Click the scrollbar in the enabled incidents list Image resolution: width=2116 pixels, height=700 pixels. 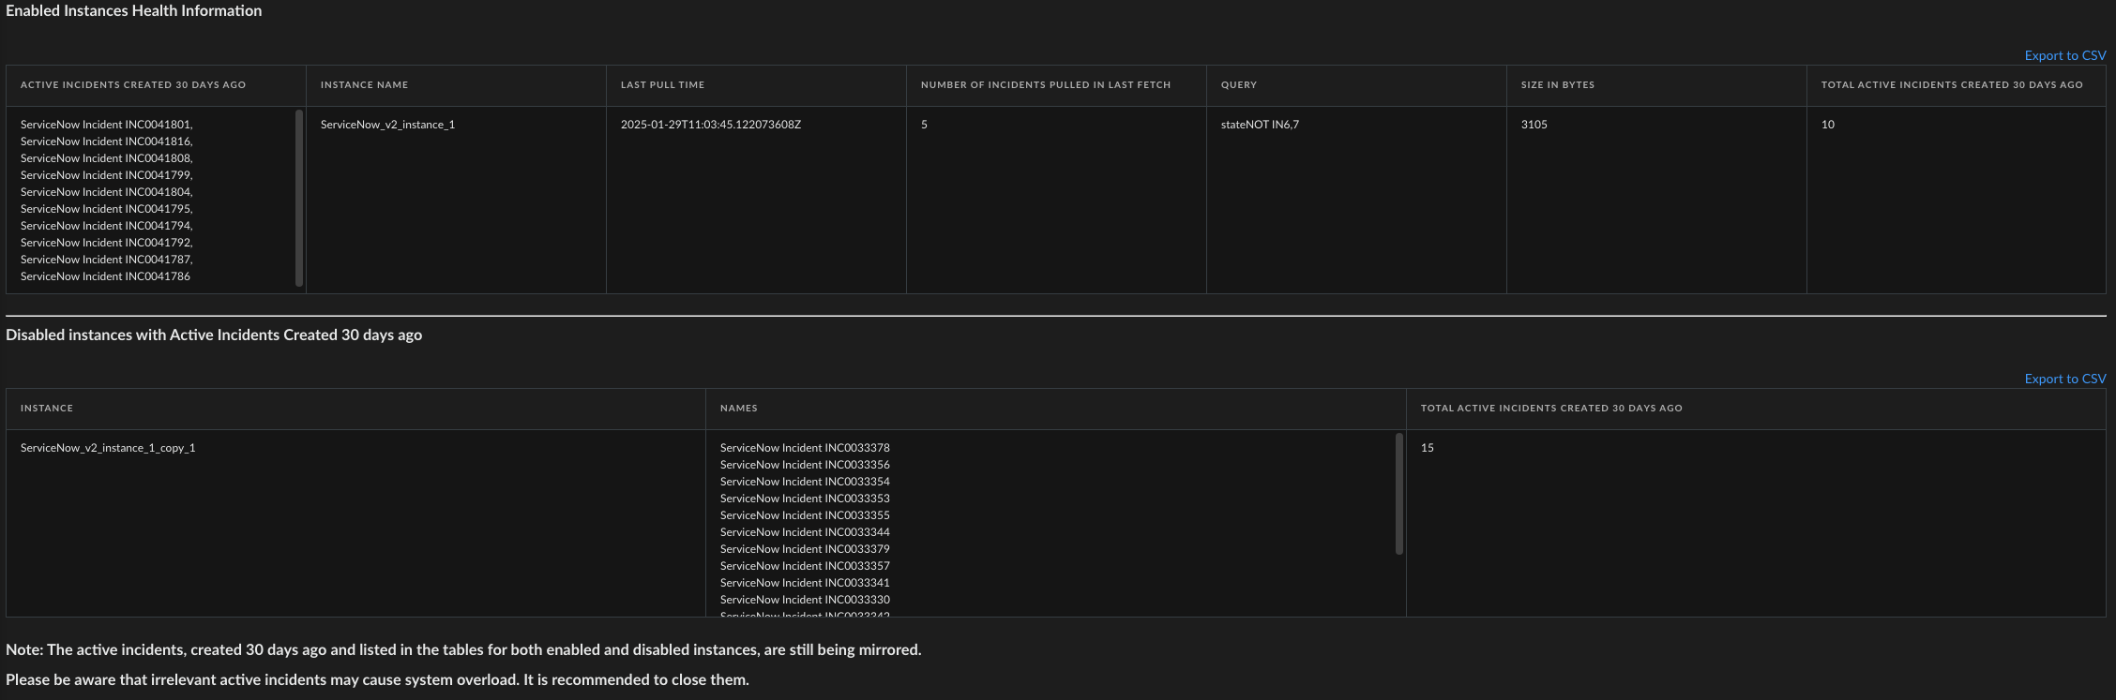(299, 198)
